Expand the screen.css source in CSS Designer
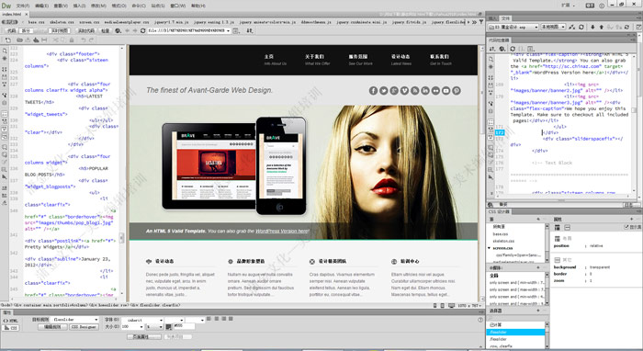The width and height of the screenshot is (643, 351). pos(490,248)
